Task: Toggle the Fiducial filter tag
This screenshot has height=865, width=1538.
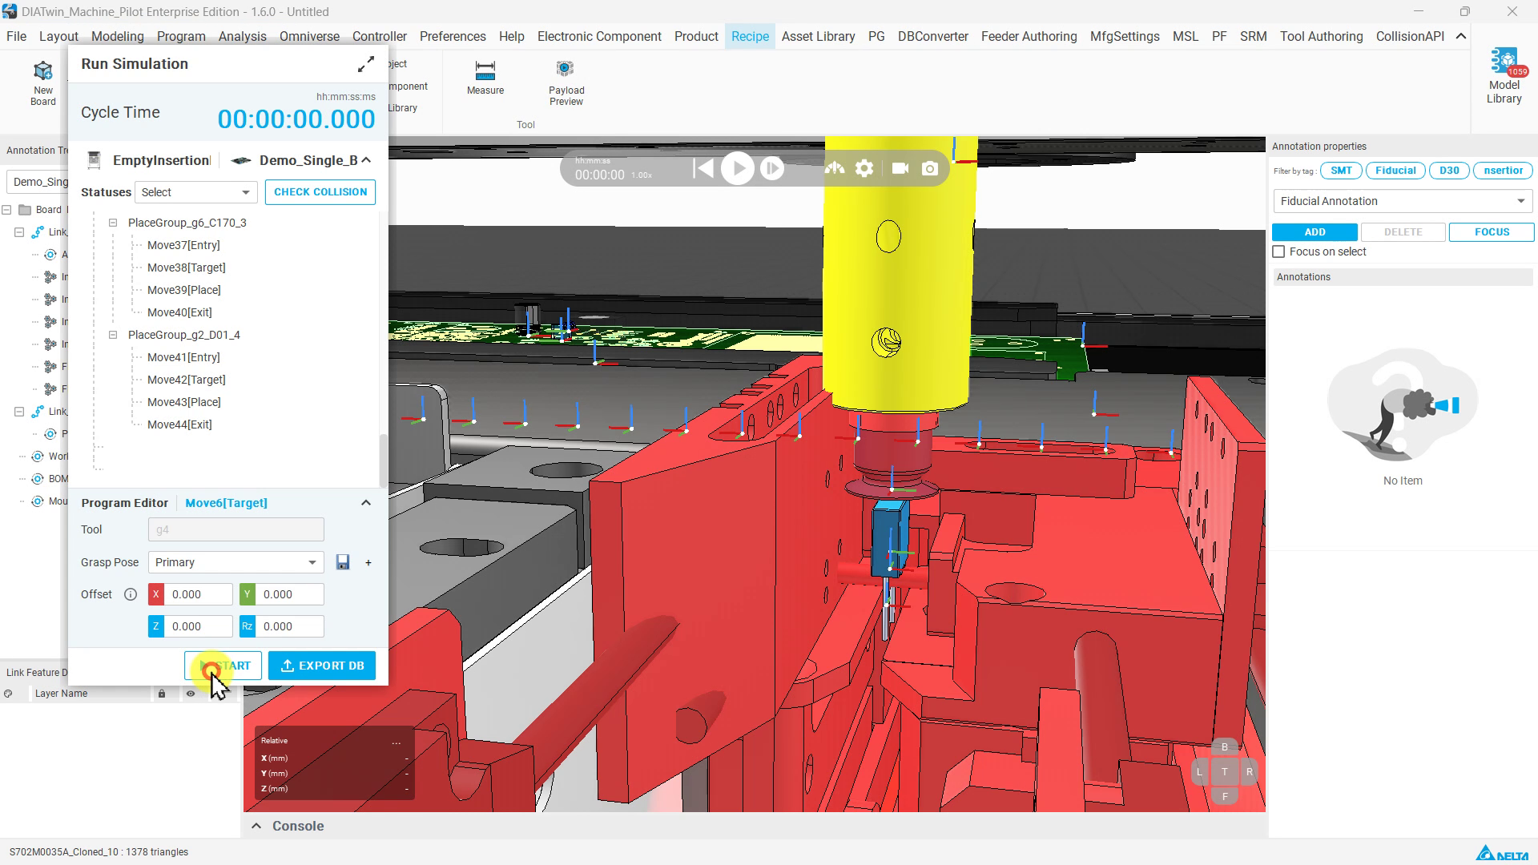Action: point(1395,171)
